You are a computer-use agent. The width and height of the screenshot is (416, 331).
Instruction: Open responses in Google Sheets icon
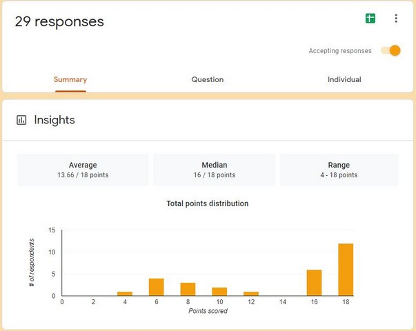click(x=370, y=19)
